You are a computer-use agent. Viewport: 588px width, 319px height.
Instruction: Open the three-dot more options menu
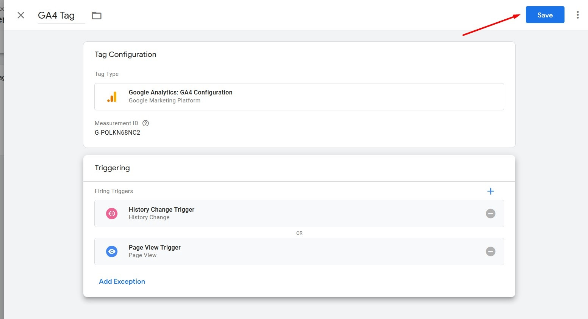pyautogui.click(x=577, y=15)
